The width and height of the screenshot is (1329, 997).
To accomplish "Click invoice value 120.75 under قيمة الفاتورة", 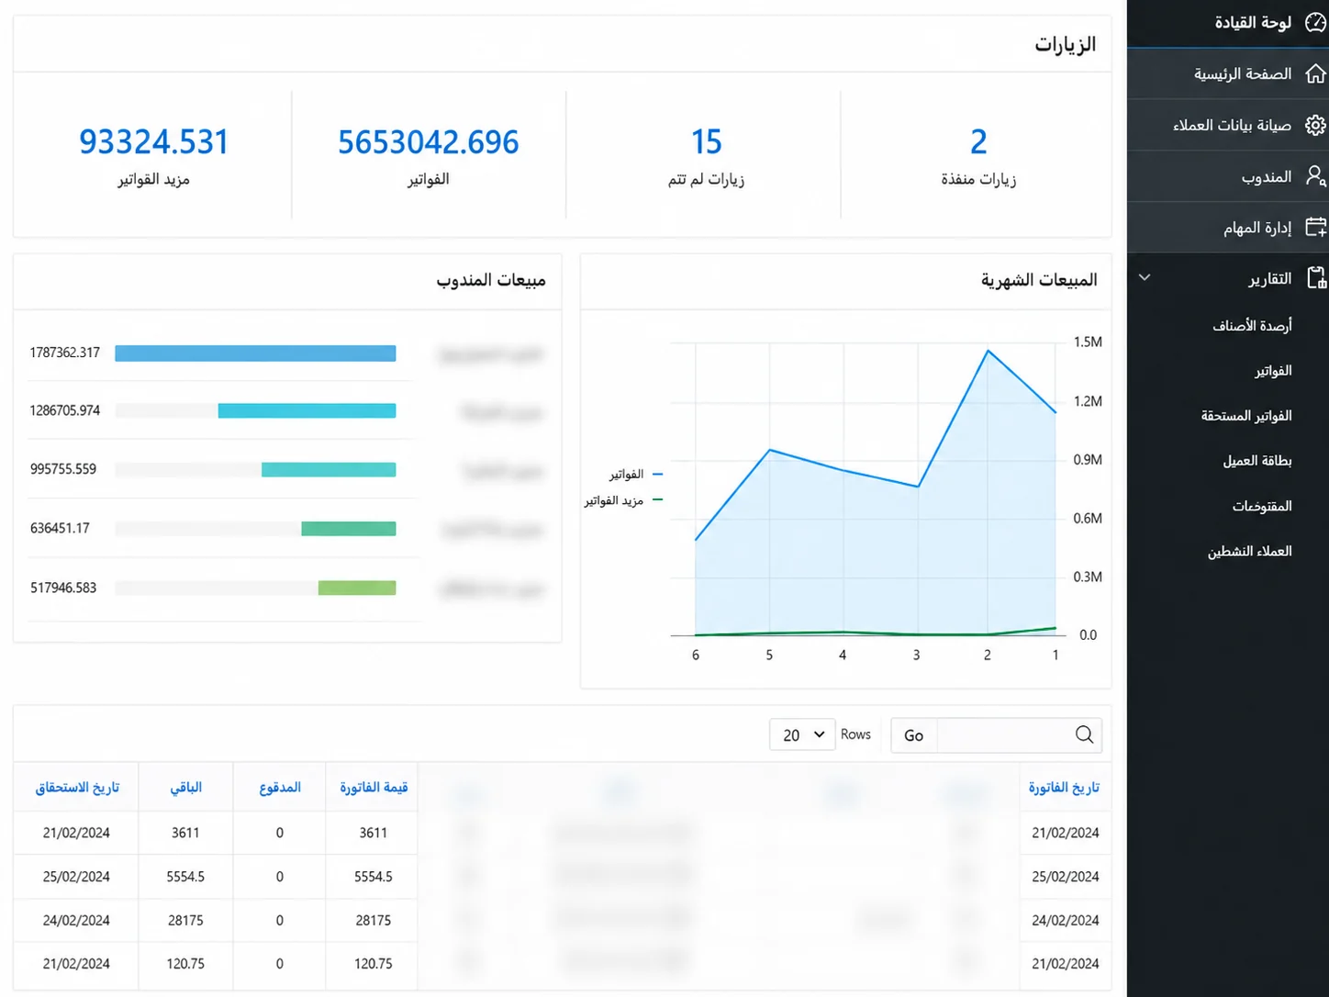I will pyautogui.click(x=374, y=964).
